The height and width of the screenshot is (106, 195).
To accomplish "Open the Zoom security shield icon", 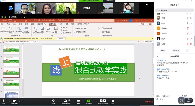I will coord(53,101).
